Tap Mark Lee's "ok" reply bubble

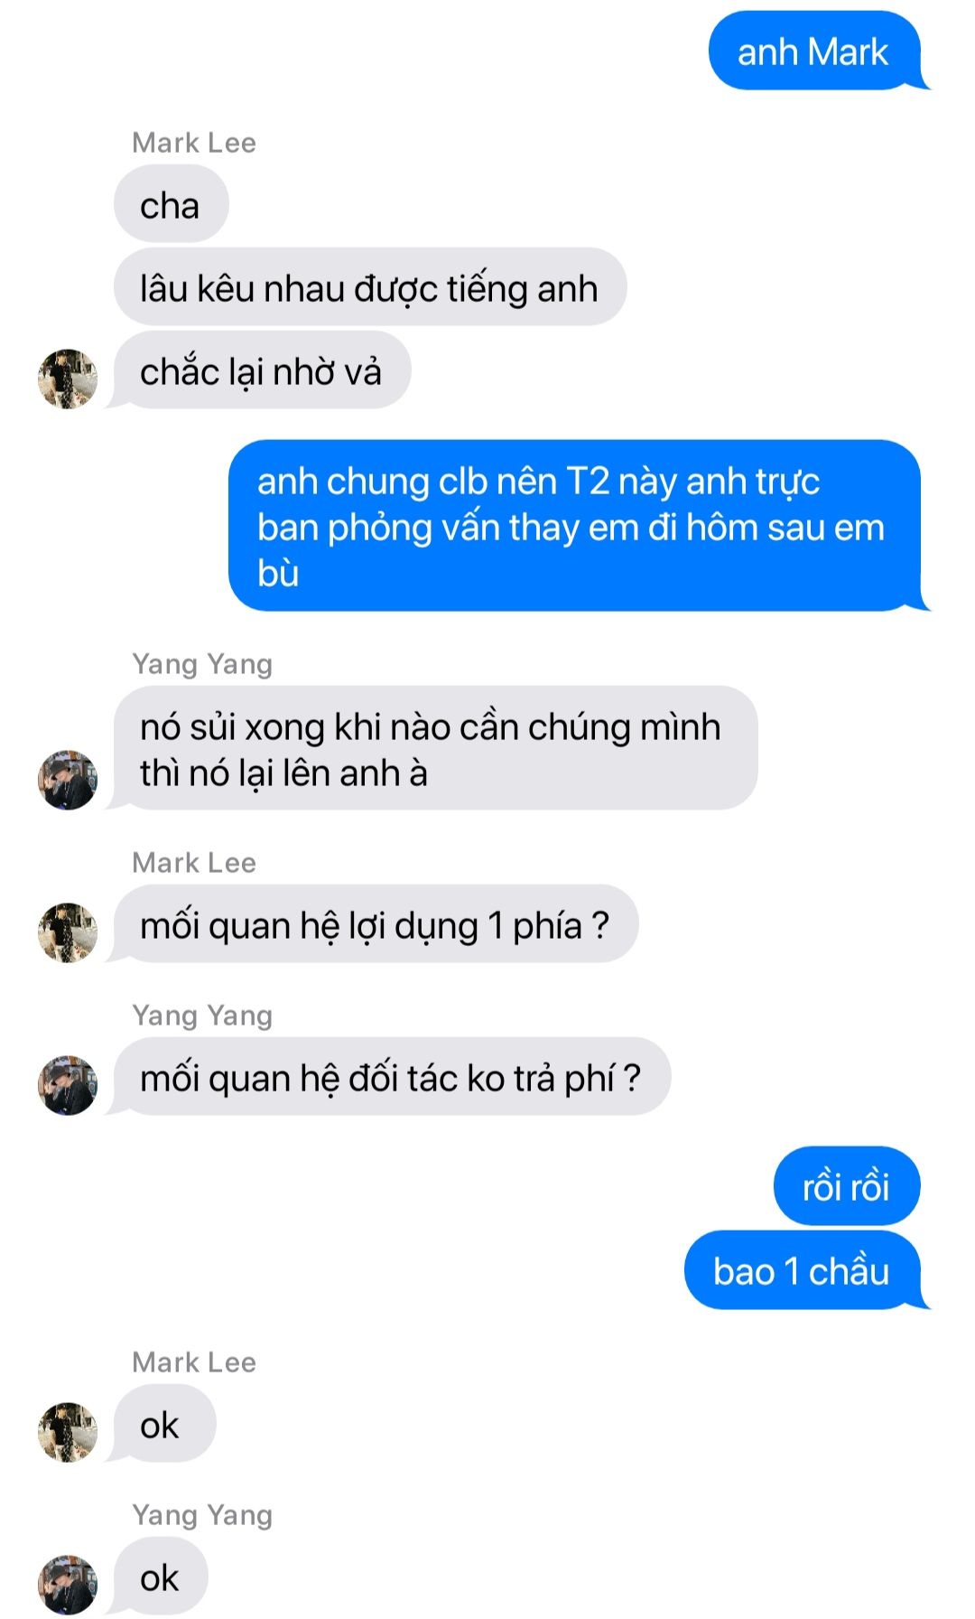(x=162, y=1424)
